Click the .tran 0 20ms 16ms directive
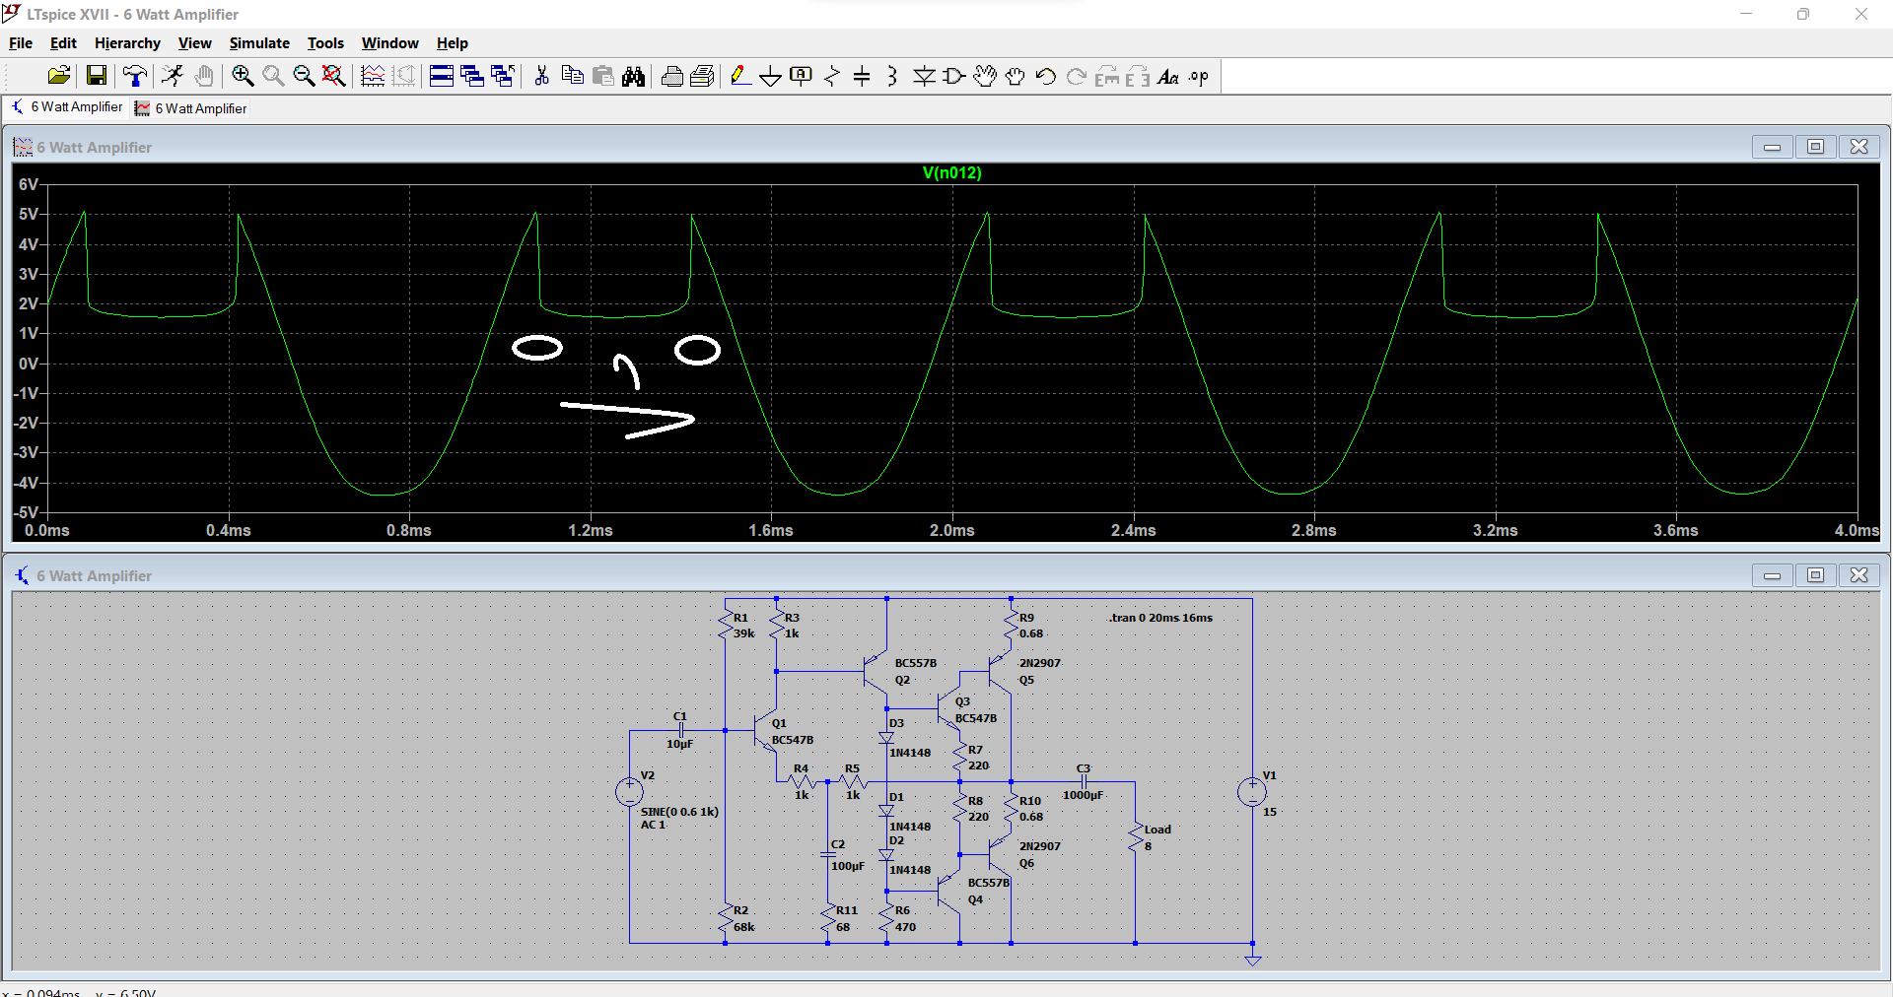The height and width of the screenshot is (997, 1893). 1160,618
